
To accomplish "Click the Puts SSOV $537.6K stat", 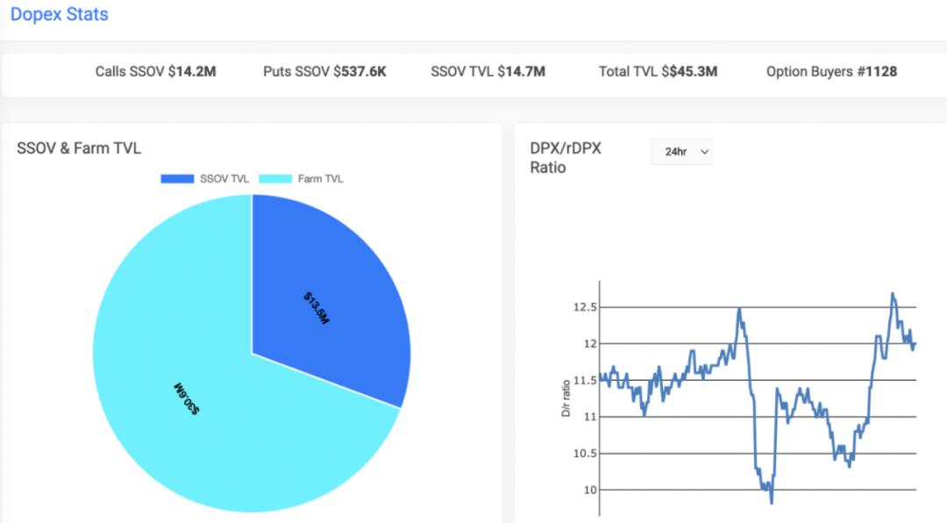I will click(324, 72).
